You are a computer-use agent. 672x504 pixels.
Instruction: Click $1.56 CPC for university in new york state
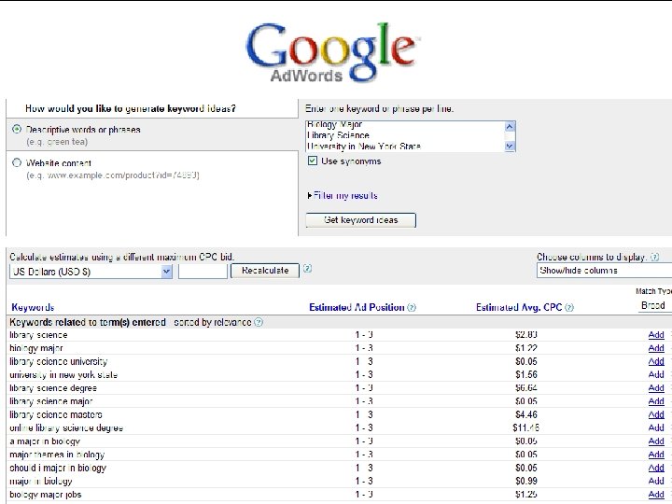point(525,374)
